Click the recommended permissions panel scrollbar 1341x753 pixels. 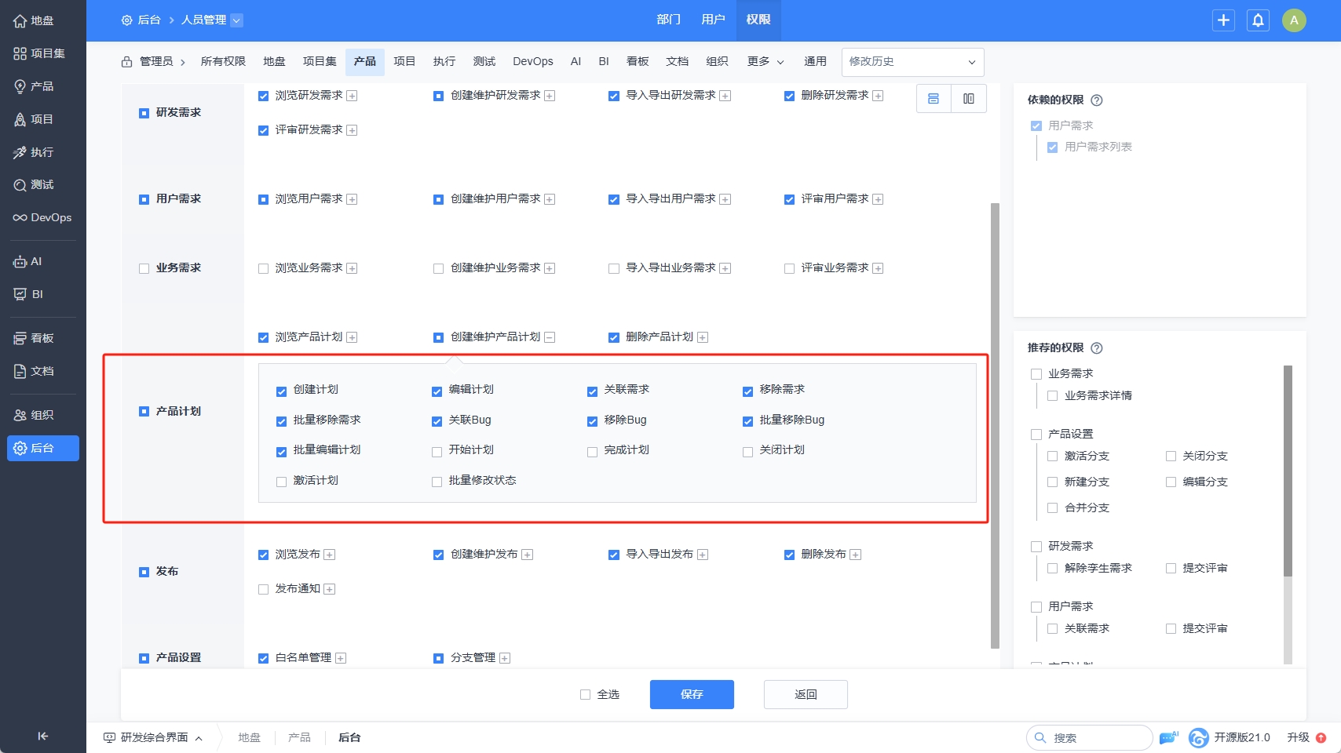1288,471
